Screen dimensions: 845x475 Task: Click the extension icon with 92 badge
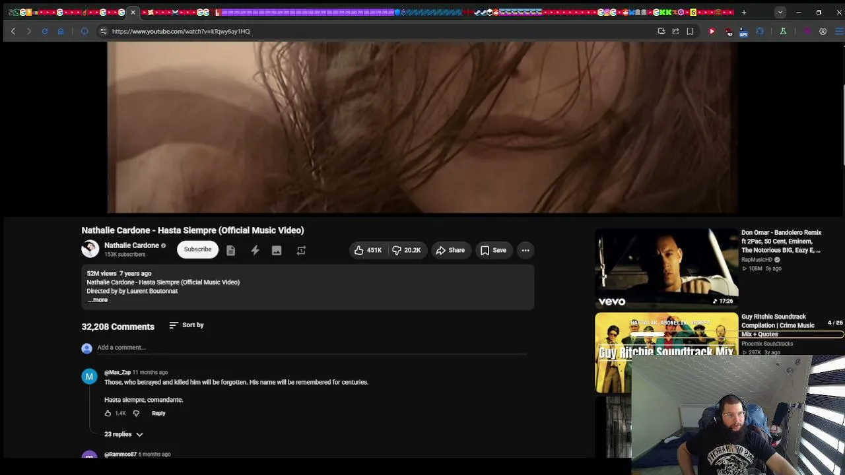[728, 31]
